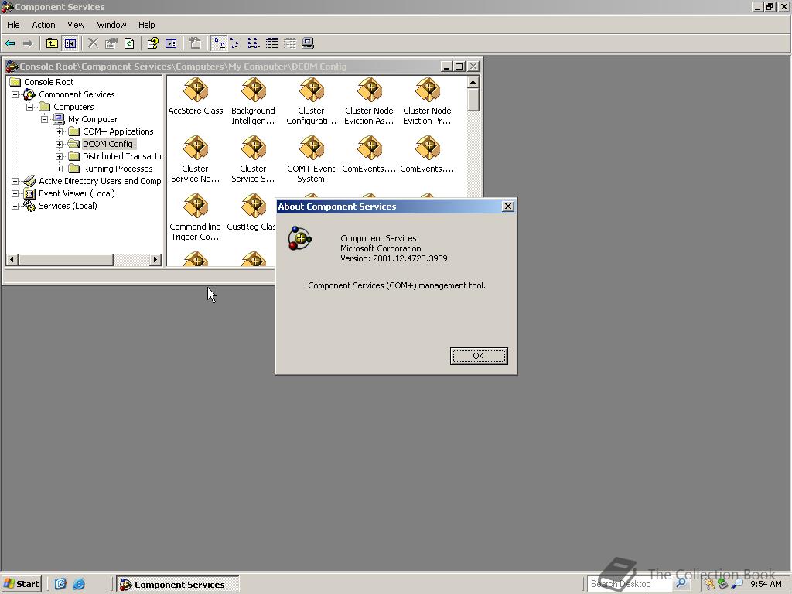
Task: Click the desktop search magnifier button
Action: click(x=681, y=583)
